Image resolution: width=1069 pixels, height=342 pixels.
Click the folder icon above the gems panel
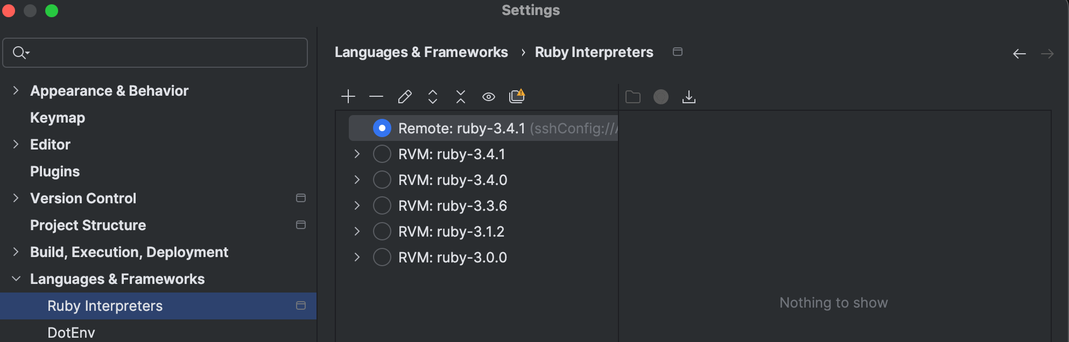pyautogui.click(x=632, y=97)
